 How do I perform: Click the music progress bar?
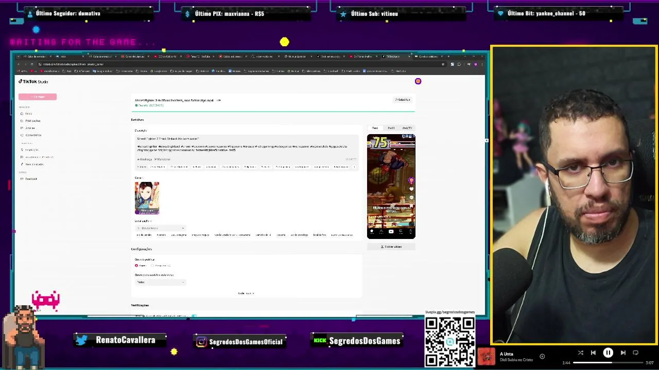pyautogui.click(x=608, y=363)
